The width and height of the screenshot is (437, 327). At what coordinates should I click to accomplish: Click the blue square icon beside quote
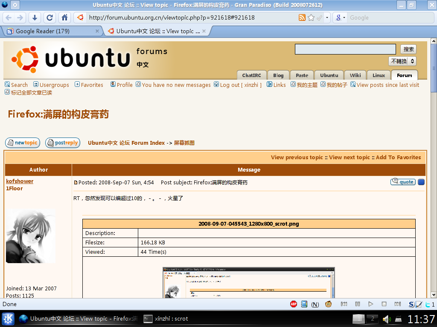[421, 182]
